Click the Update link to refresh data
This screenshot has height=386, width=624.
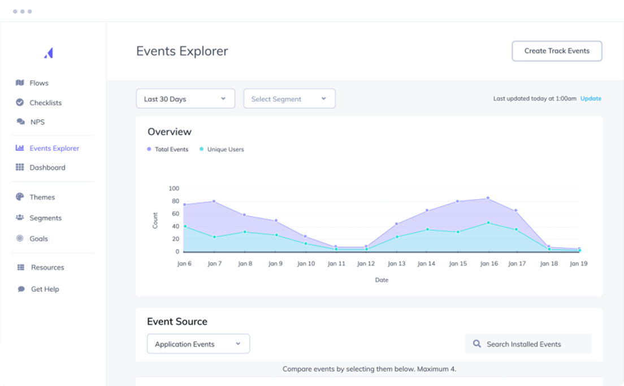(591, 98)
